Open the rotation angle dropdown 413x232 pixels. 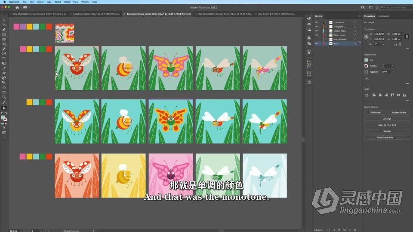tap(383, 44)
